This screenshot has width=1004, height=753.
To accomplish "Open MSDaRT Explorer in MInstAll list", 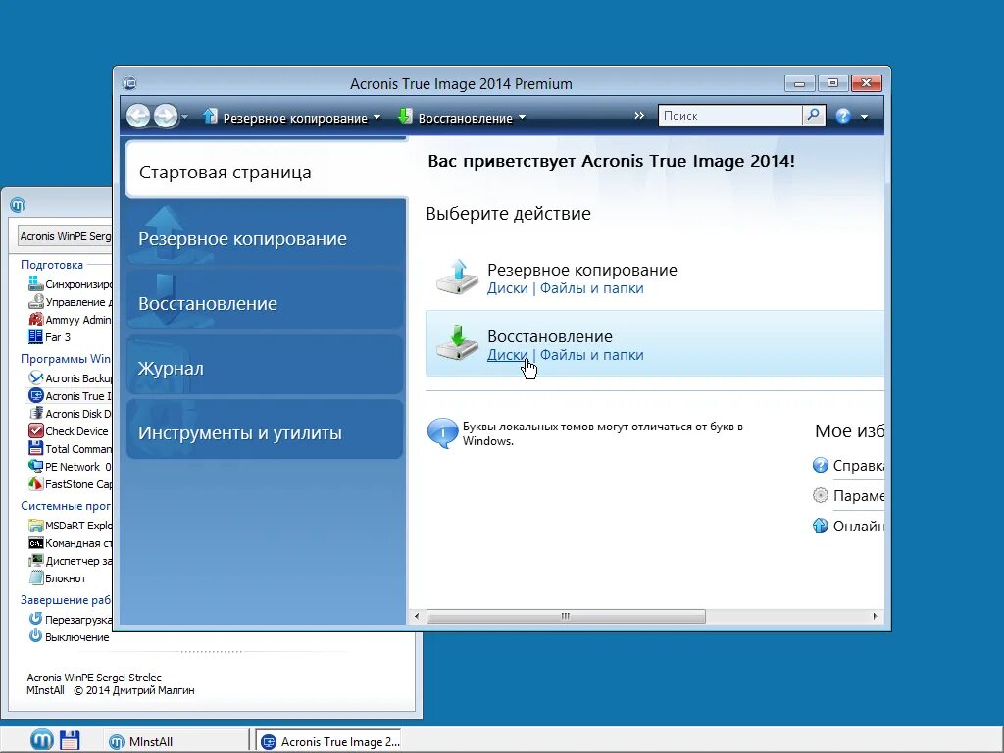I will pos(70,526).
